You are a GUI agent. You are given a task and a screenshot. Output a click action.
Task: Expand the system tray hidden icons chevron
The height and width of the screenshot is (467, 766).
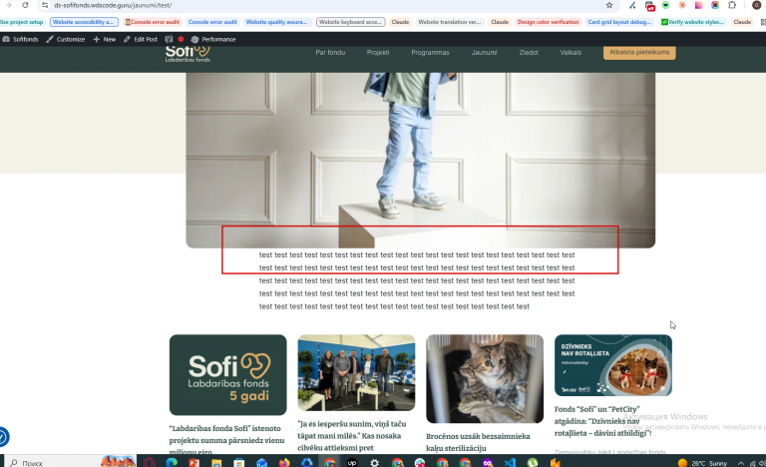tap(741, 463)
